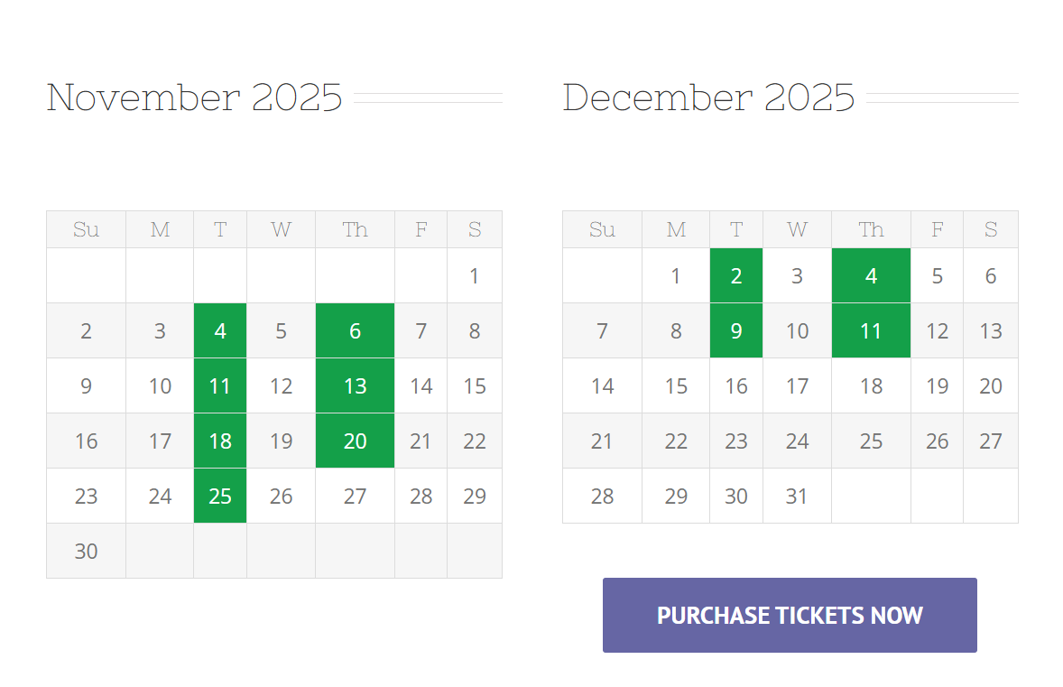
Task: Choose November 20 available date
Action: pyautogui.click(x=355, y=441)
